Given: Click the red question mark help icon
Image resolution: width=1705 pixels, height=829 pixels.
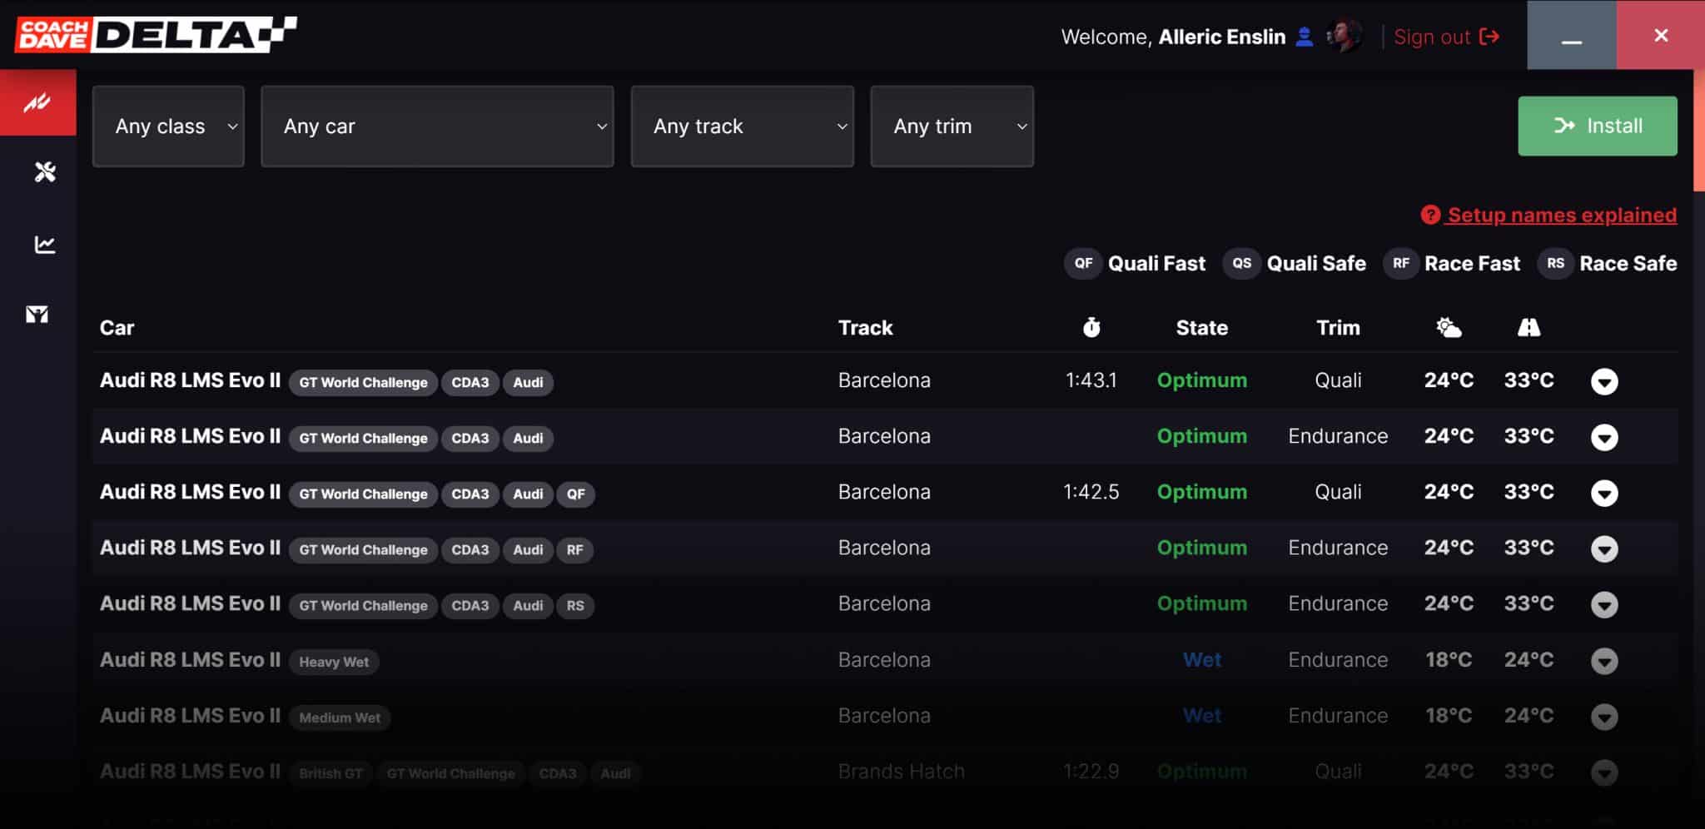Looking at the screenshot, I should coord(1430,215).
